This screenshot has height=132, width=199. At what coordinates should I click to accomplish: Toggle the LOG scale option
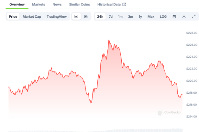163,16
